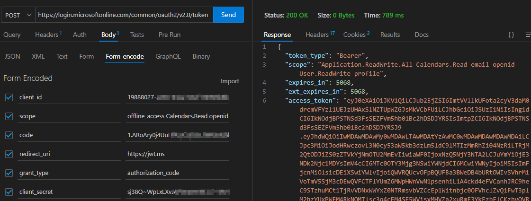The image size is (531, 201).
Task: Click the curly braces format icon
Action: pyautogui.click(x=512, y=35)
